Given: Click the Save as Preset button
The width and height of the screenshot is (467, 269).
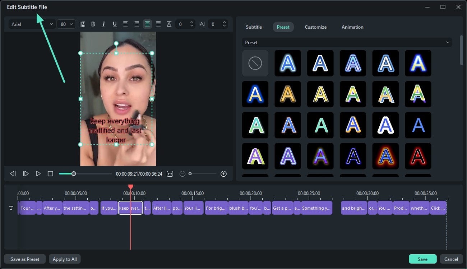Looking at the screenshot, I should (x=25, y=259).
